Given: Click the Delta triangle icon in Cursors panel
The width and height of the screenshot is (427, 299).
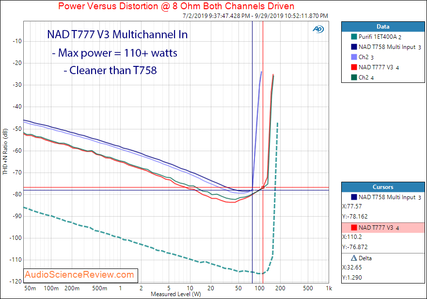Looking at the screenshot, I should tap(354, 258).
